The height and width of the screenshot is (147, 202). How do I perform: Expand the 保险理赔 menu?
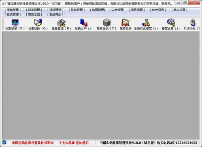point(55,10)
